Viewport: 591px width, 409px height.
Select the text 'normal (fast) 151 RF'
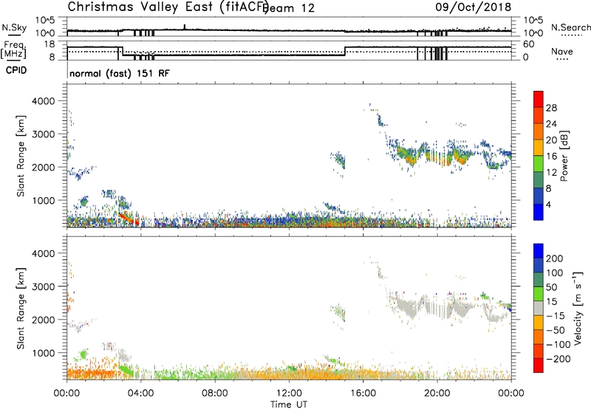(x=120, y=73)
